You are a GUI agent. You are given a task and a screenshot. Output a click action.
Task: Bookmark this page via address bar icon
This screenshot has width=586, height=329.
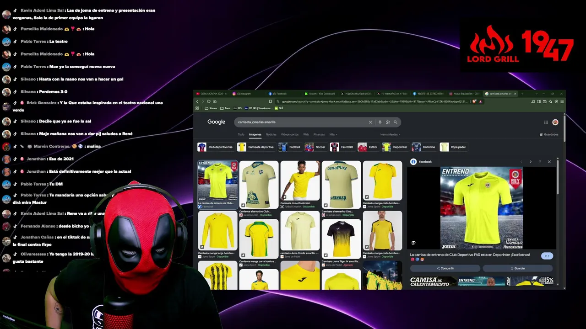(271, 101)
